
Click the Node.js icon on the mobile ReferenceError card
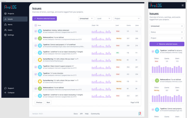pyautogui.click(x=157, y=80)
